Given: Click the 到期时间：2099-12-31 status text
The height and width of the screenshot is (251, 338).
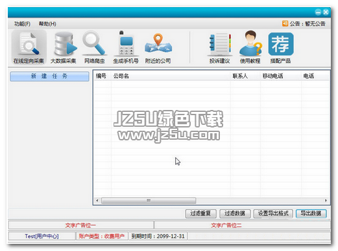Looking at the screenshot, I should (x=158, y=236).
